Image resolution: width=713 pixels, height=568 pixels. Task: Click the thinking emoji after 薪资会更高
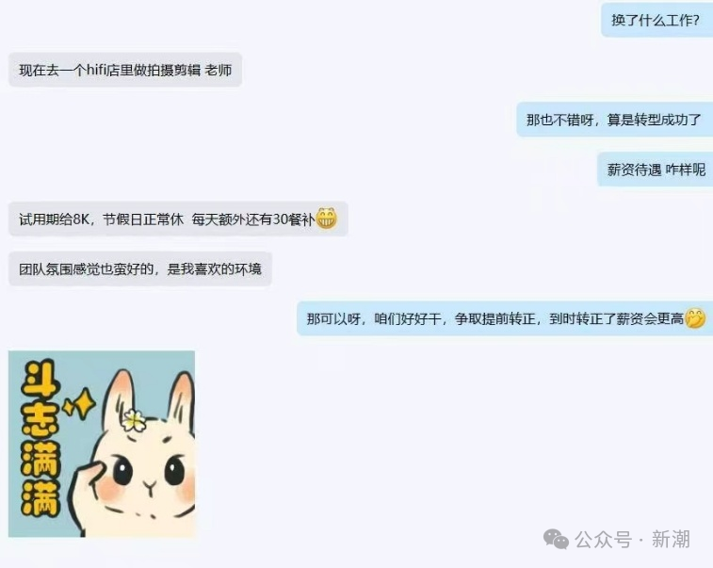[x=695, y=318]
